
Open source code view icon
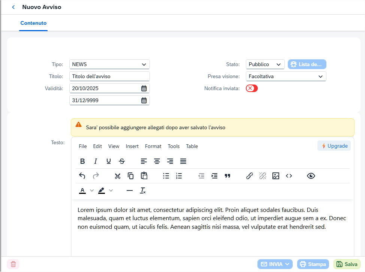coord(289,176)
